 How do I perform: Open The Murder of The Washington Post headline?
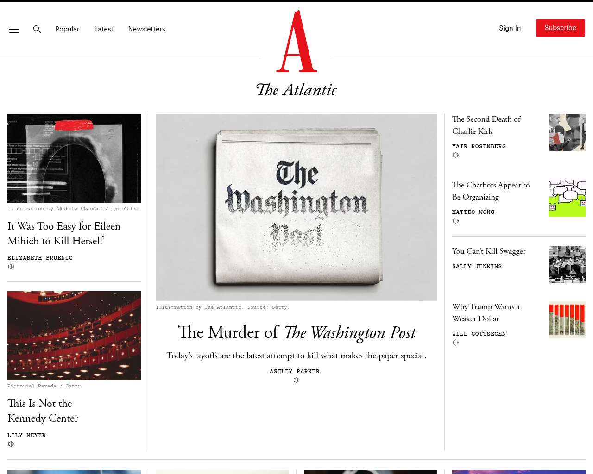(x=296, y=332)
